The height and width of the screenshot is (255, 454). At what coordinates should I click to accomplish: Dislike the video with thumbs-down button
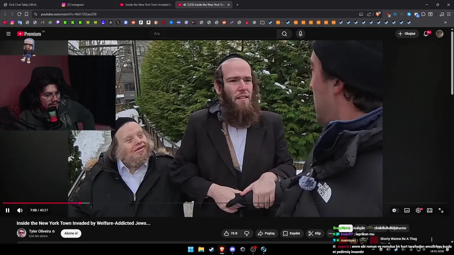point(247,233)
